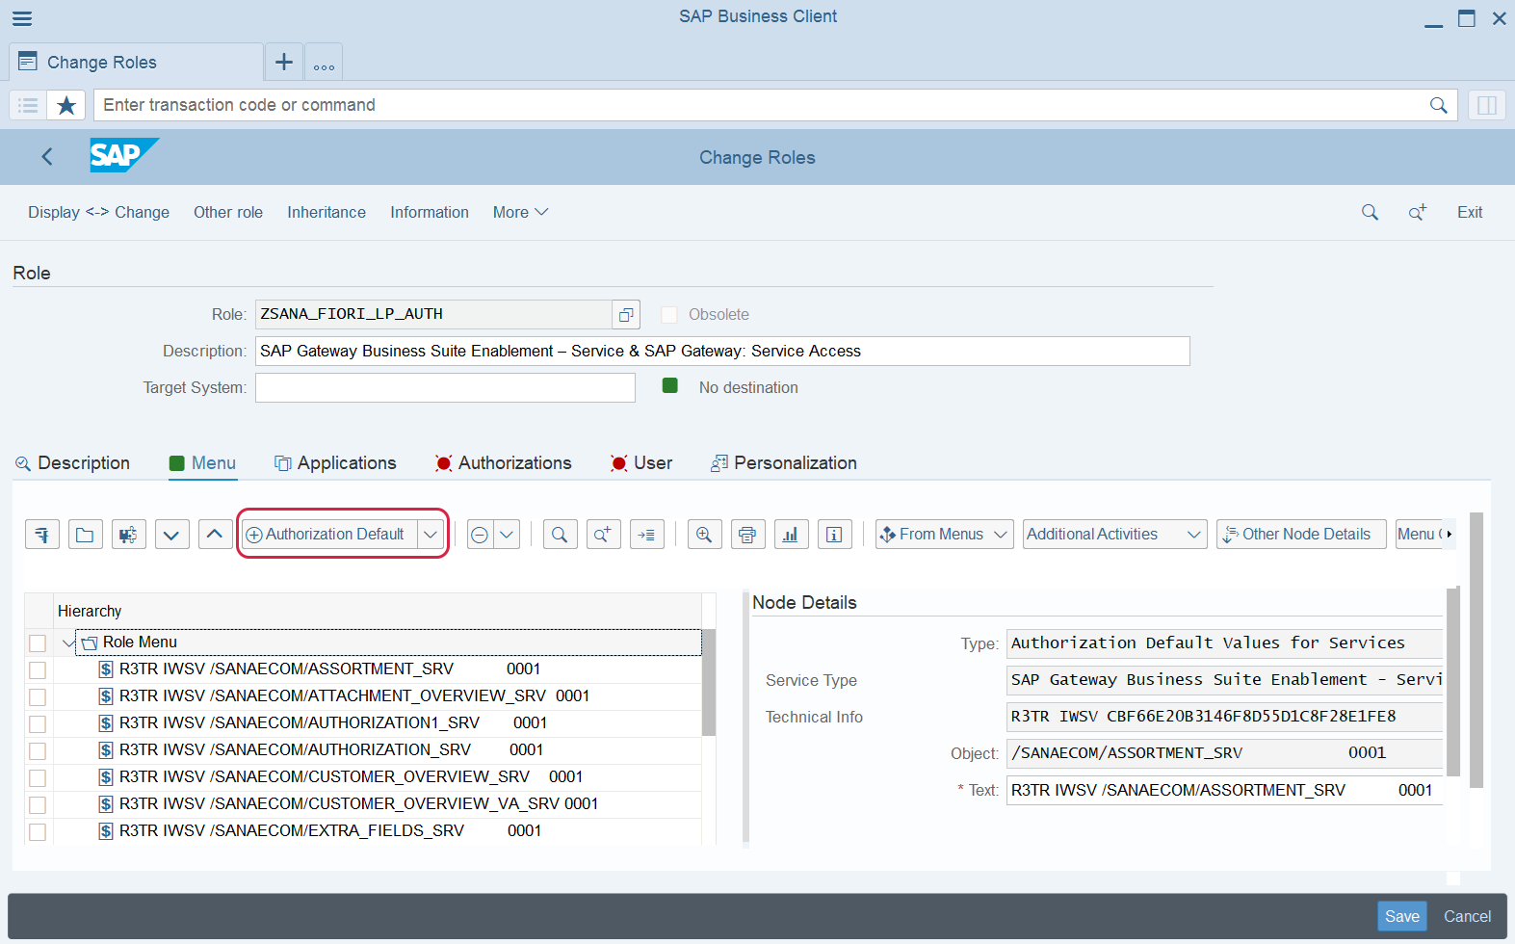
Task: Open the Additional Activities dropdown
Action: coord(1114,534)
